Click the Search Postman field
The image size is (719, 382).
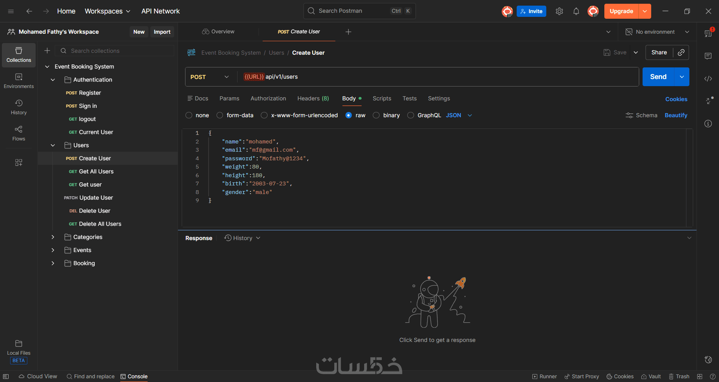point(359,11)
